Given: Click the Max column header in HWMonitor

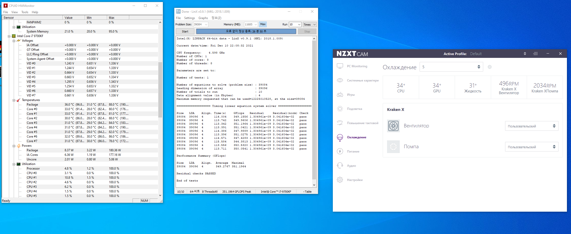Looking at the screenshot, I should 118,18.
